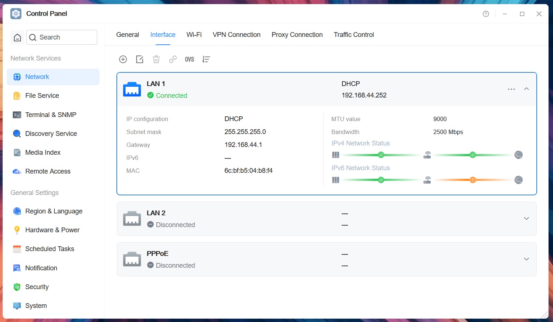This screenshot has height=322, width=553.
Task: Open Hardware & Power settings
Action: (53, 230)
